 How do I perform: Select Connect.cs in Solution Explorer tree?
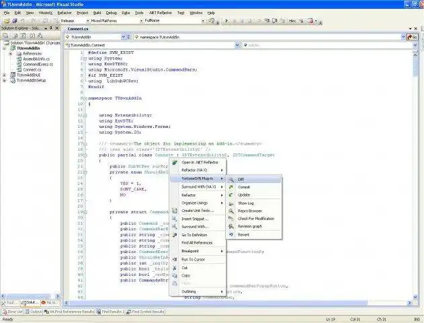(32, 69)
